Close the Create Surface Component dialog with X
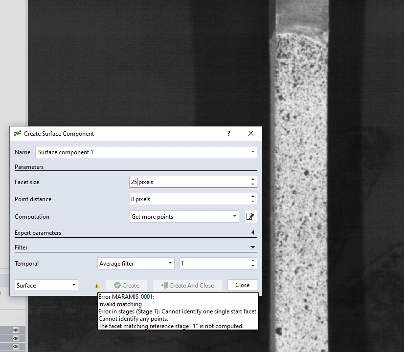The image size is (404, 352). (x=251, y=133)
